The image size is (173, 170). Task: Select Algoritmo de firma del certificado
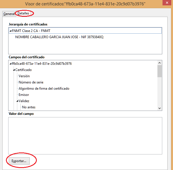click(44, 89)
